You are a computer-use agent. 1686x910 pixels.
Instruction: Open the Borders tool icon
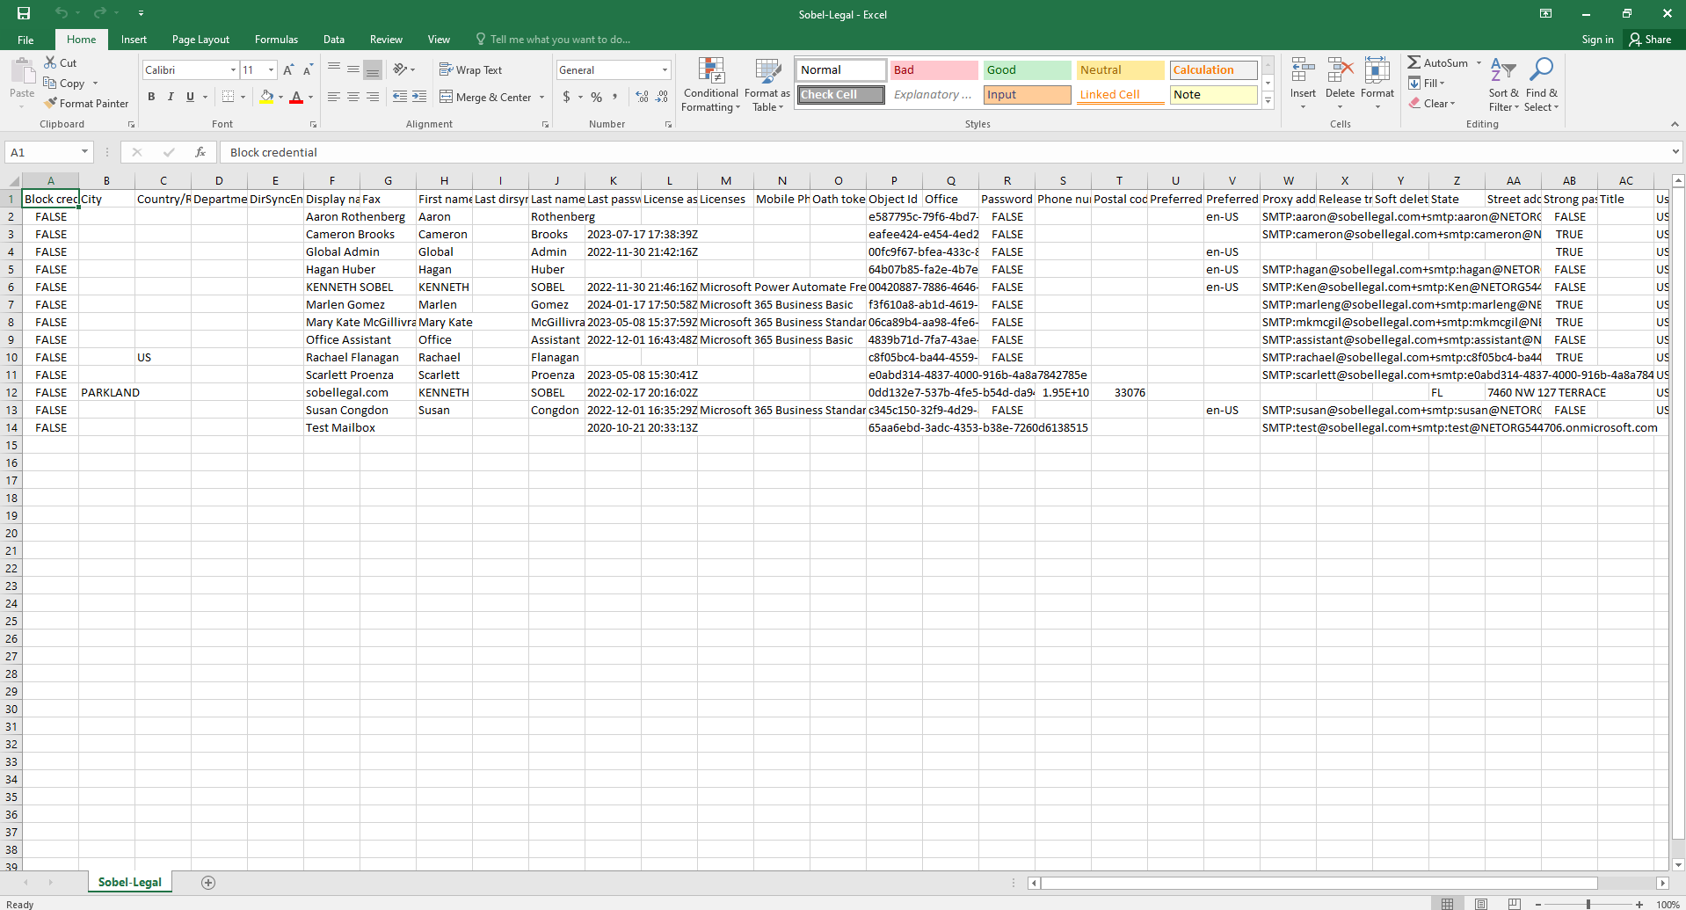(x=229, y=97)
